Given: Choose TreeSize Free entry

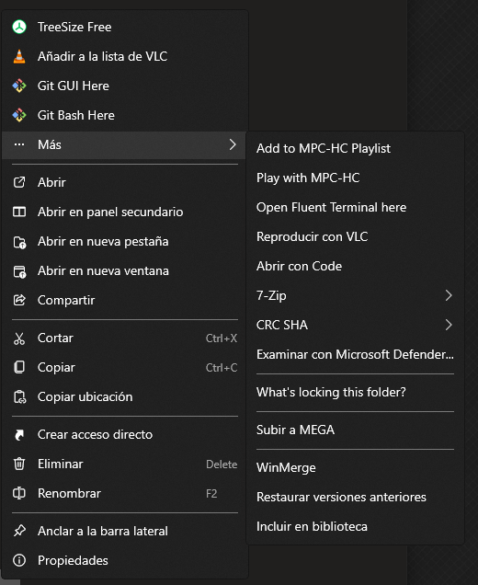Looking at the screenshot, I should [x=124, y=27].
